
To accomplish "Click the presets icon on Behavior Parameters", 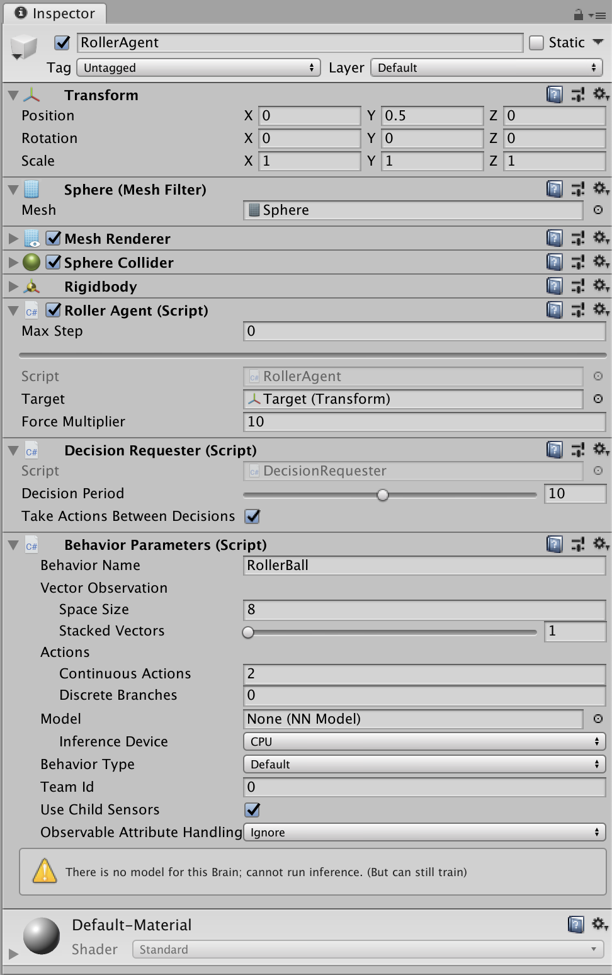I will pos(578,544).
